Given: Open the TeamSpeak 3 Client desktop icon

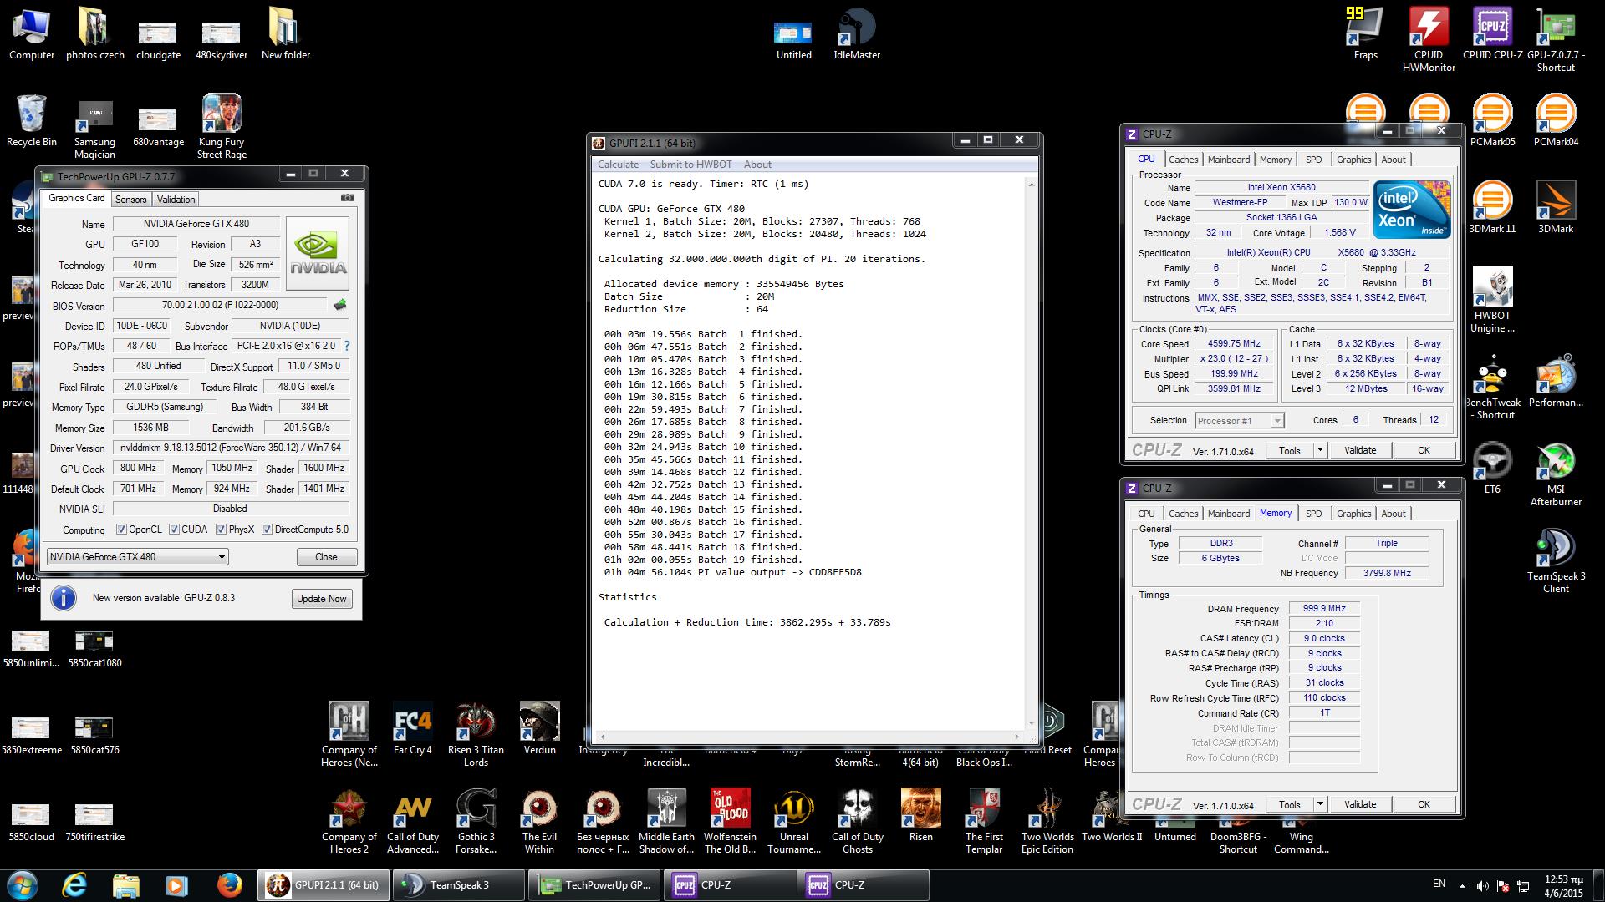Looking at the screenshot, I should click(x=1556, y=561).
